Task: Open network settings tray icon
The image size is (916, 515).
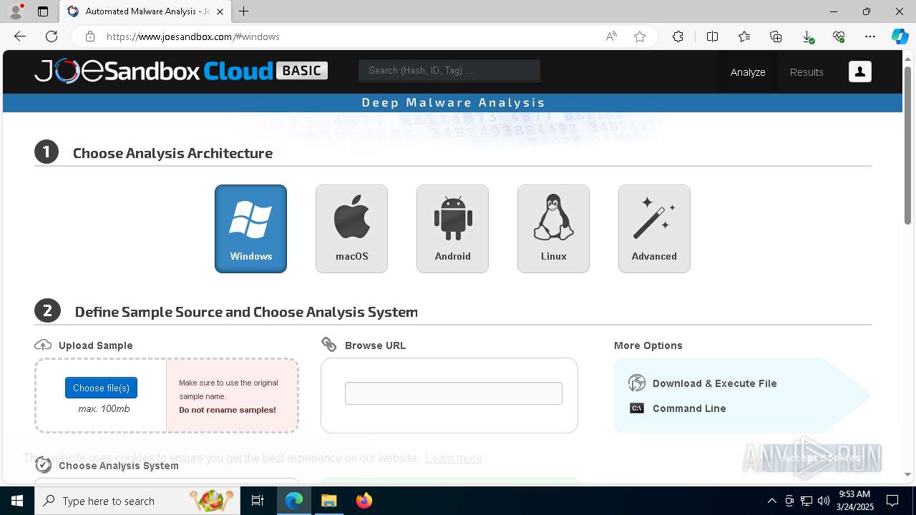Action: coord(807,501)
